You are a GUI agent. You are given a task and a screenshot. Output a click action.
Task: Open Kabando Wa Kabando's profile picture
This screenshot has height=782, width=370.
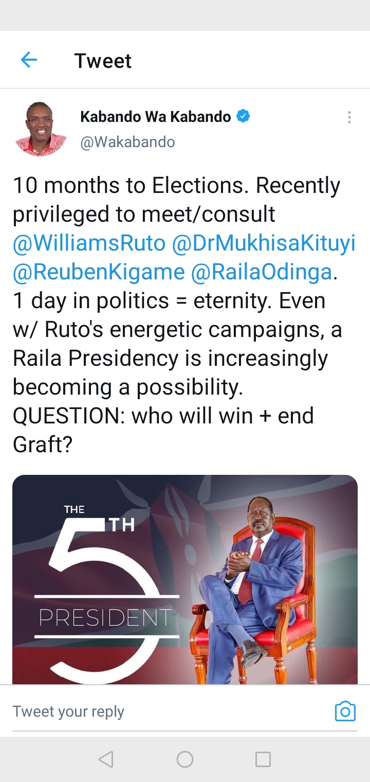coord(41,129)
